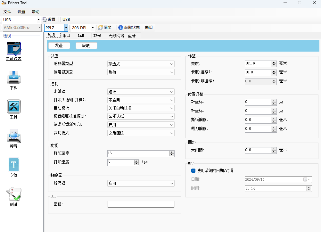Viewport: 321px width, 232px height.
Task: Click the 密钥 (Key) input field
Action: [141, 204]
